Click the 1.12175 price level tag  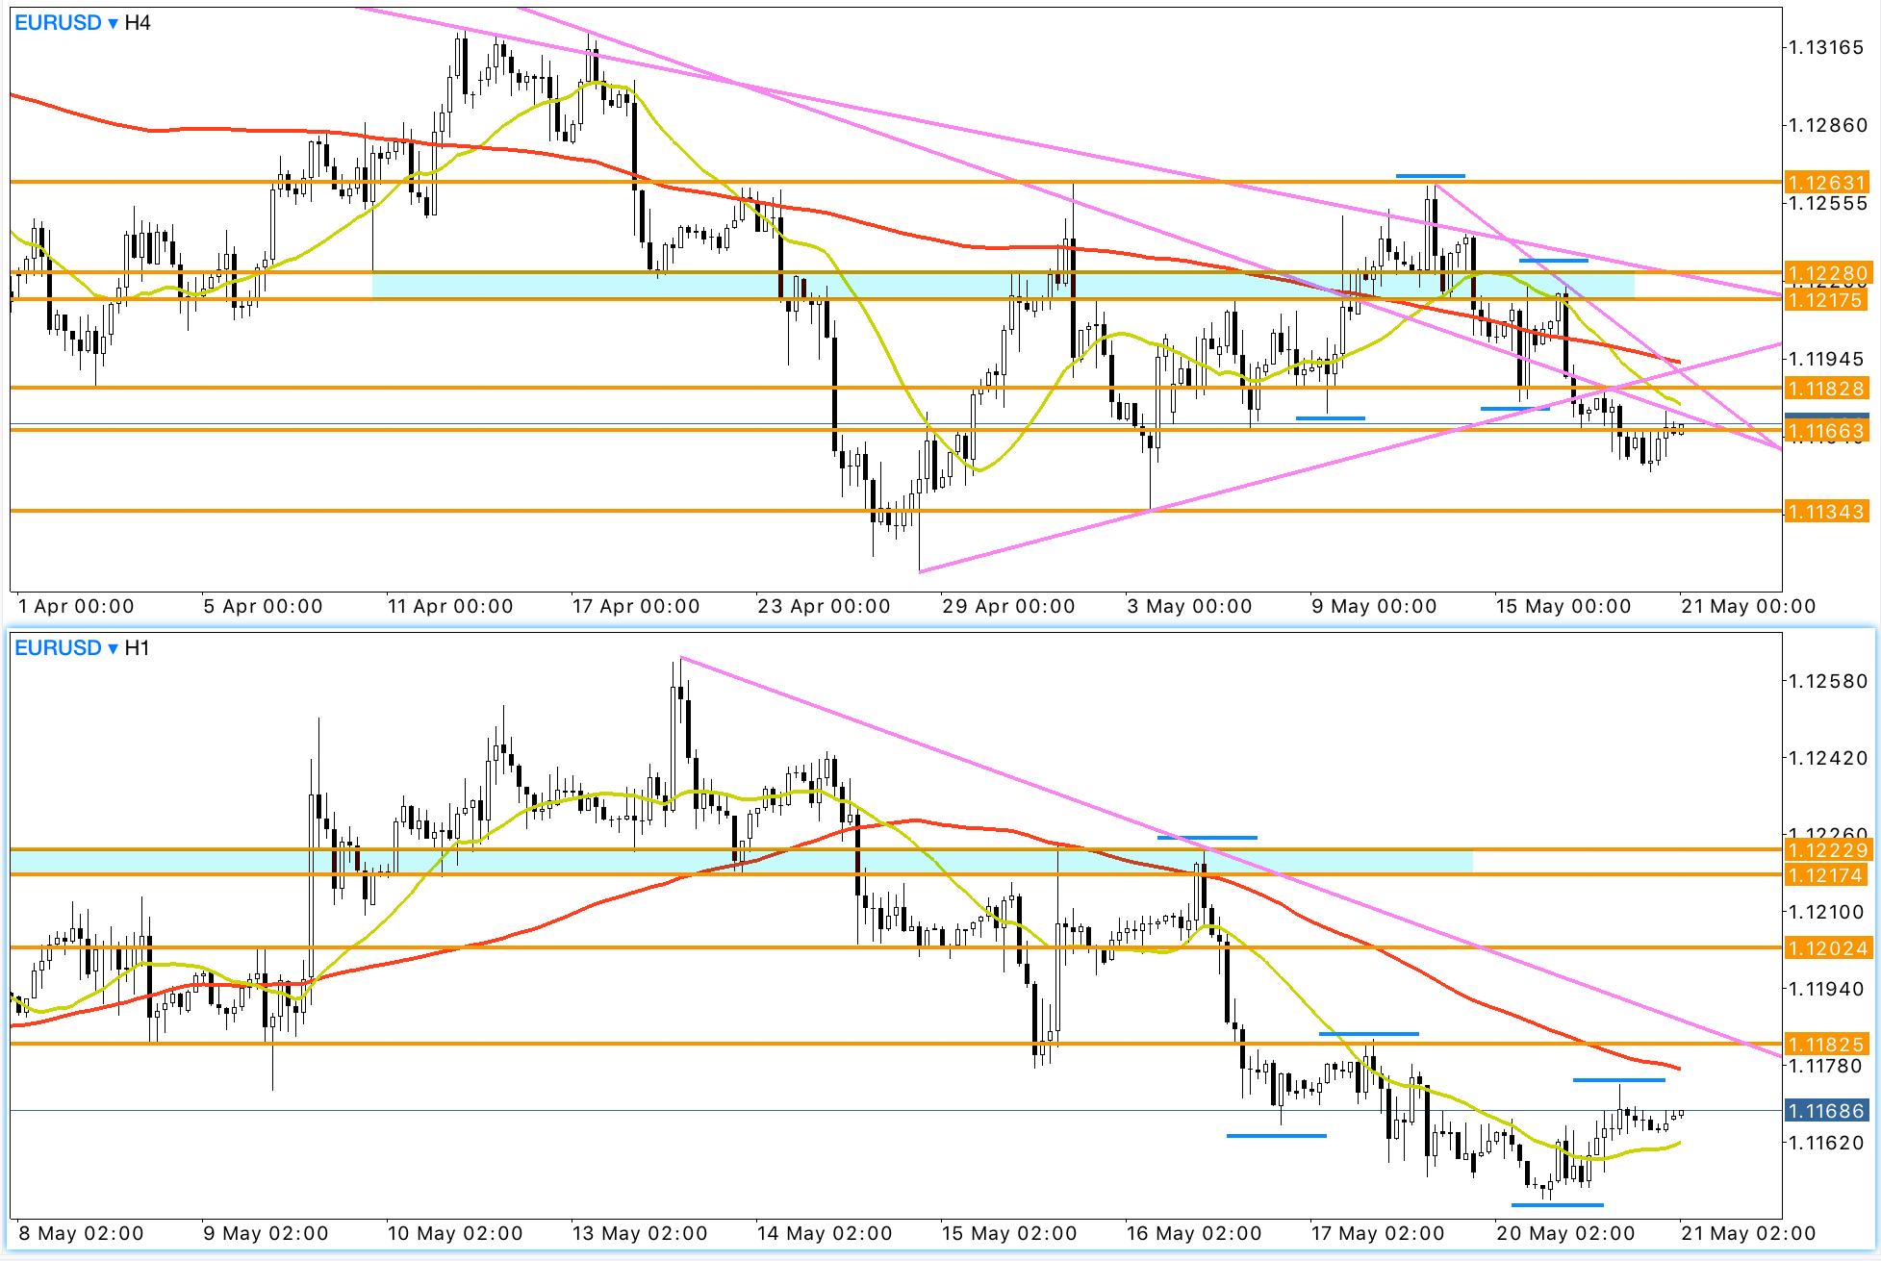point(1826,300)
